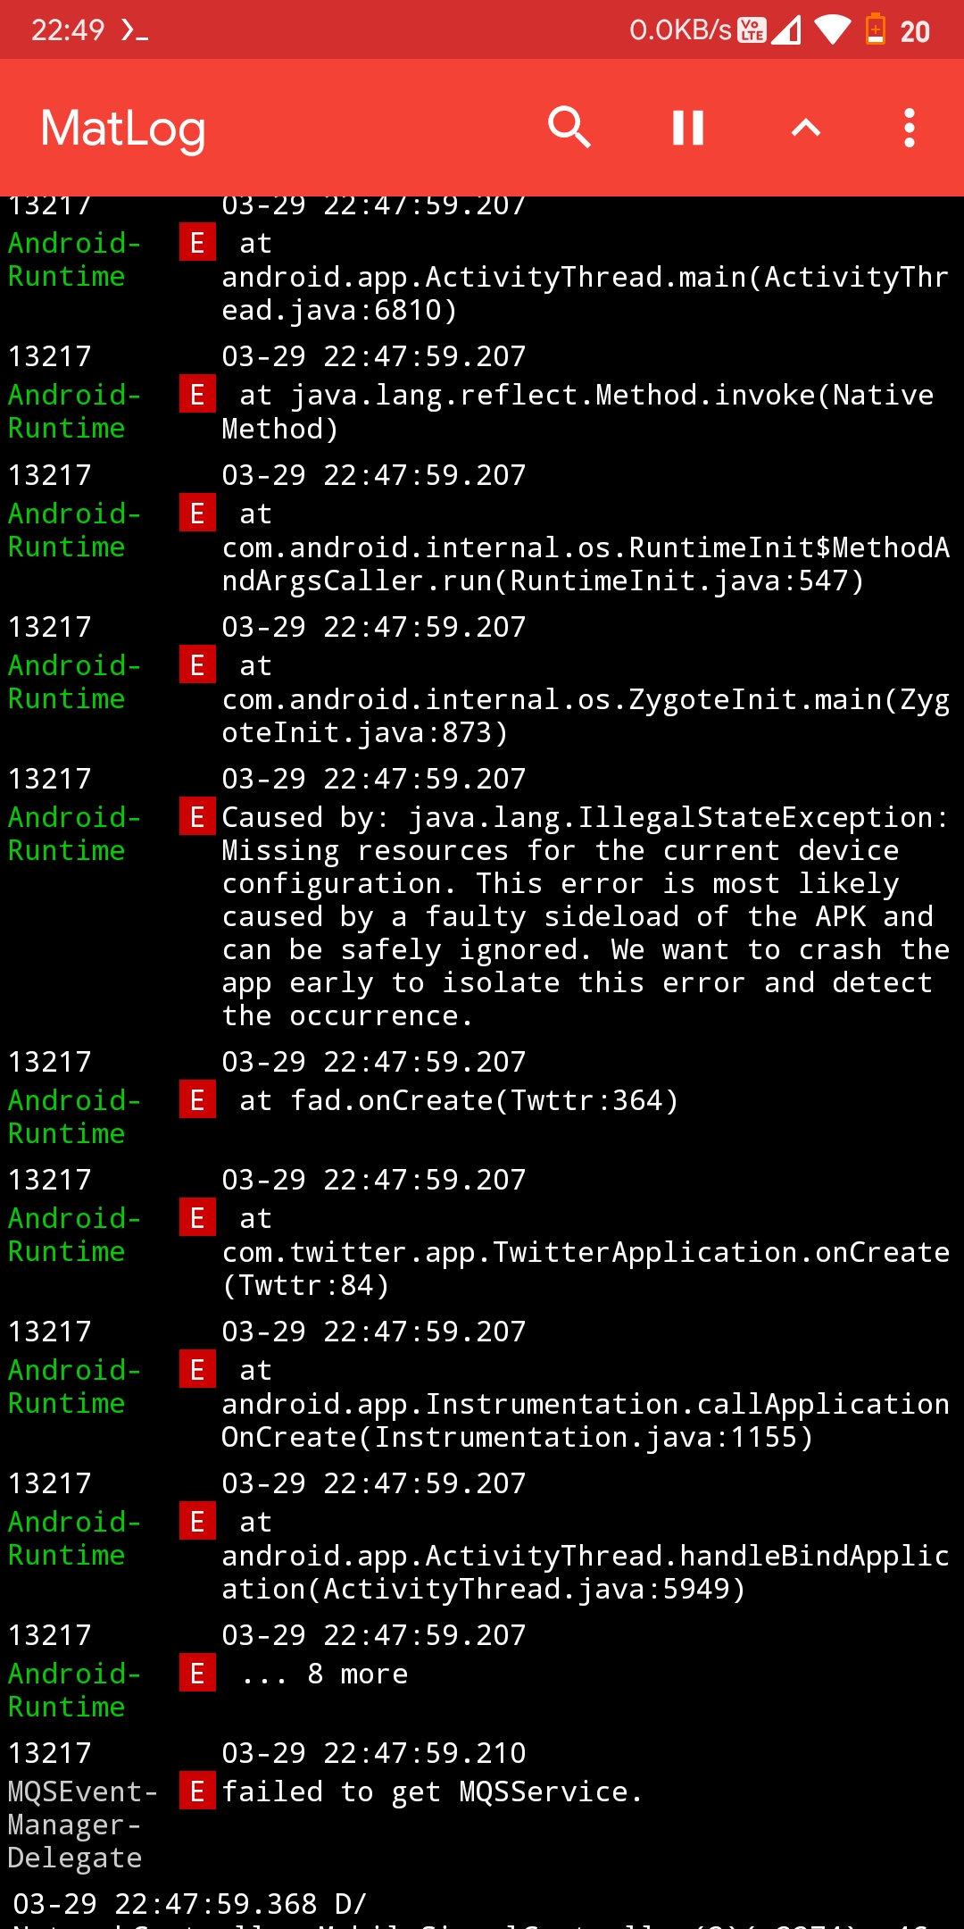The width and height of the screenshot is (964, 1929).
Task: Open search in the MatLog toolbar
Action: (x=570, y=128)
